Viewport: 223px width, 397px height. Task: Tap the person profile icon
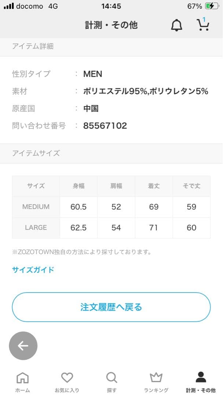tap(201, 377)
